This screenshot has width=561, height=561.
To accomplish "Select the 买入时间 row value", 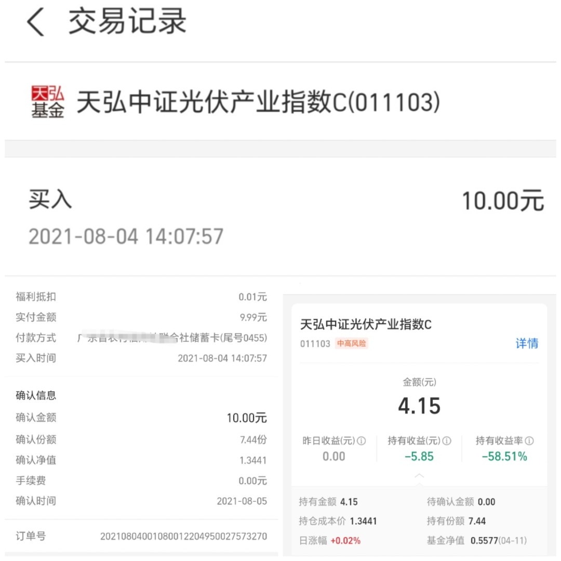I will 222,358.
